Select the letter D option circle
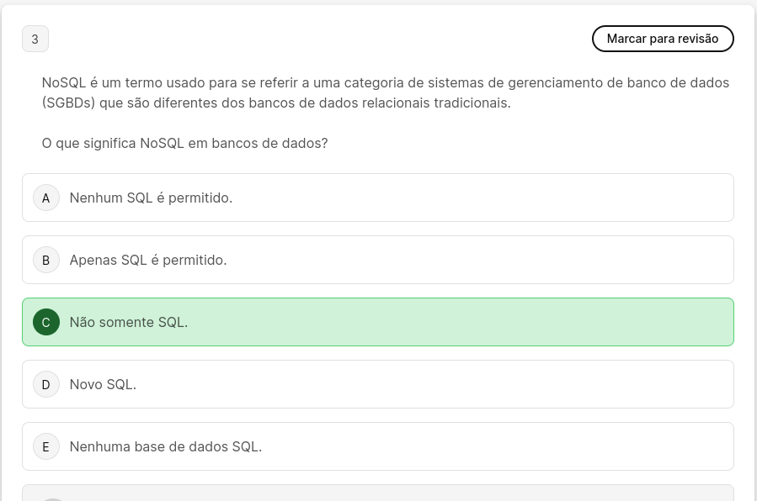Image resolution: width=757 pixels, height=501 pixels. [46, 384]
